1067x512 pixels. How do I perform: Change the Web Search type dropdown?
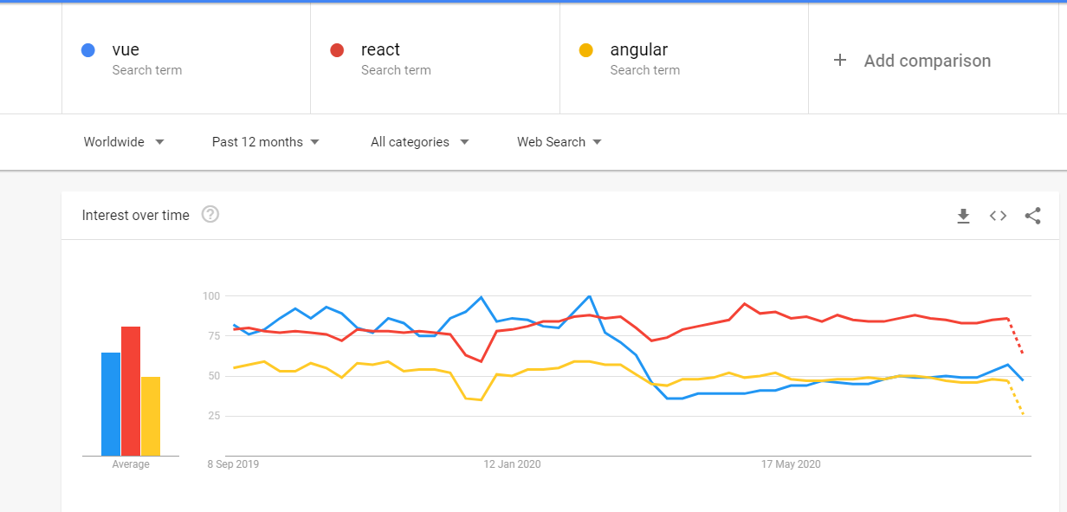click(559, 142)
